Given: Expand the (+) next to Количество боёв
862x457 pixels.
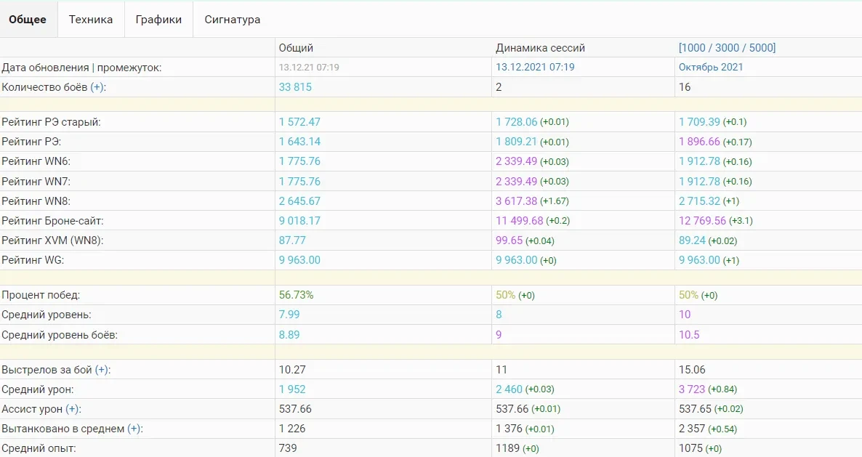Looking at the screenshot, I should tap(97, 87).
